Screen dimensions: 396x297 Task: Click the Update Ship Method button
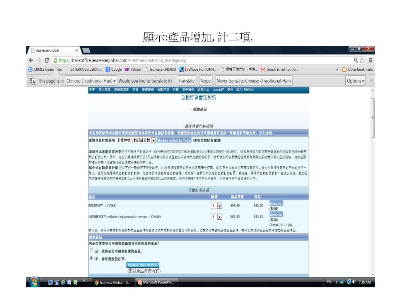point(143,265)
